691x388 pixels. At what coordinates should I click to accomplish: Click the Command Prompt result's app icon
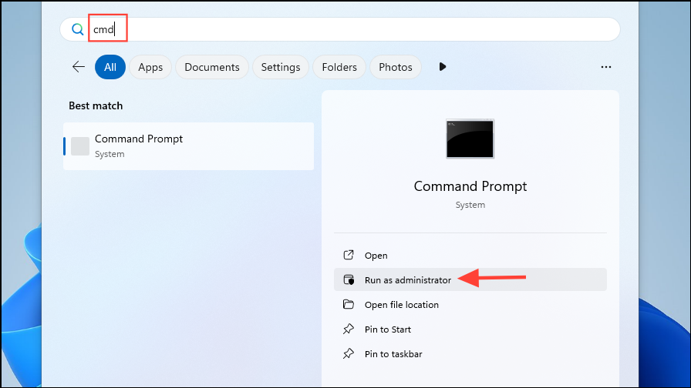point(80,146)
